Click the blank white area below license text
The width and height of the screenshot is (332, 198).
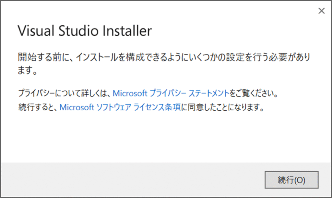coord(165,138)
